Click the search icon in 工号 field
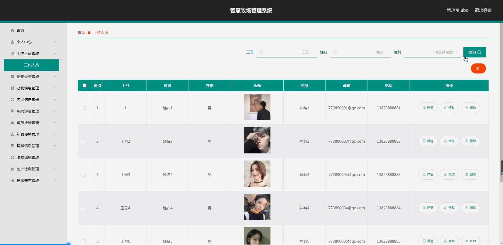Screen dimensions: 503x245 (x=261, y=52)
